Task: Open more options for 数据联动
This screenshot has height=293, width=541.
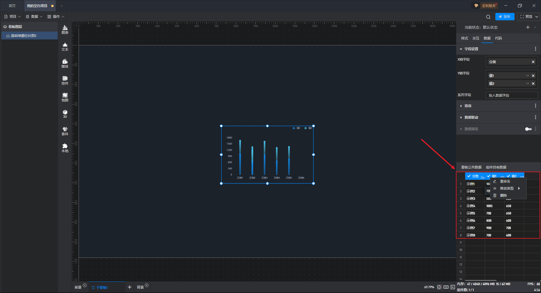Action: coord(535,117)
